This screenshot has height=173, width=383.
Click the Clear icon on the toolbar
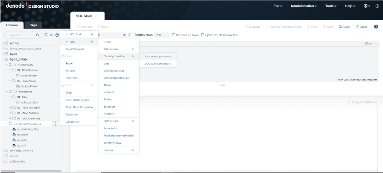point(358,27)
